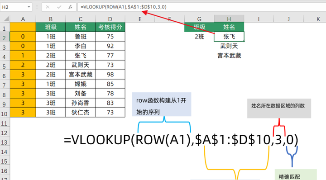The height and width of the screenshot is (180, 326).
Task: Click cell 宫本武藏 in column H
Action: point(229,56)
